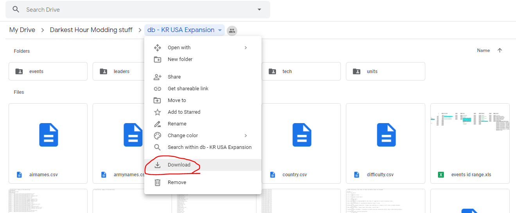Click the Excel icon of events id range.xls
This screenshot has width=516, height=213.
pyautogui.click(x=441, y=175)
